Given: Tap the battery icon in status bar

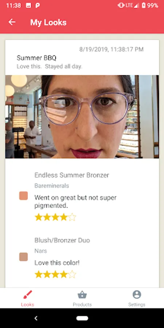Looking at the screenshot, I should 143,5.
